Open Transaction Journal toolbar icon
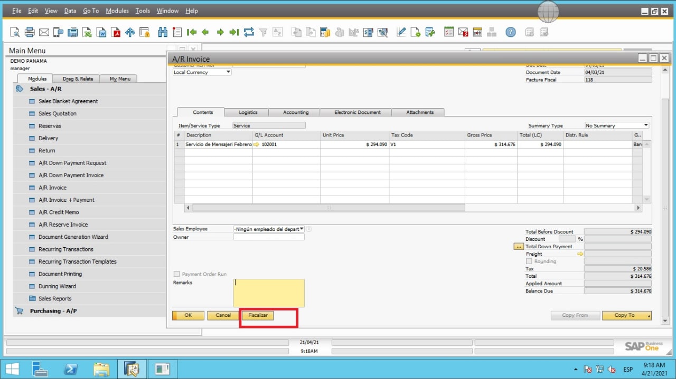Image resolution: width=676 pixels, height=379 pixels. point(368,32)
